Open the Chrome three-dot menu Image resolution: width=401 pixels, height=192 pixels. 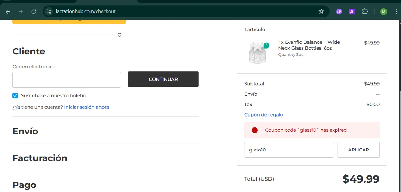click(396, 11)
